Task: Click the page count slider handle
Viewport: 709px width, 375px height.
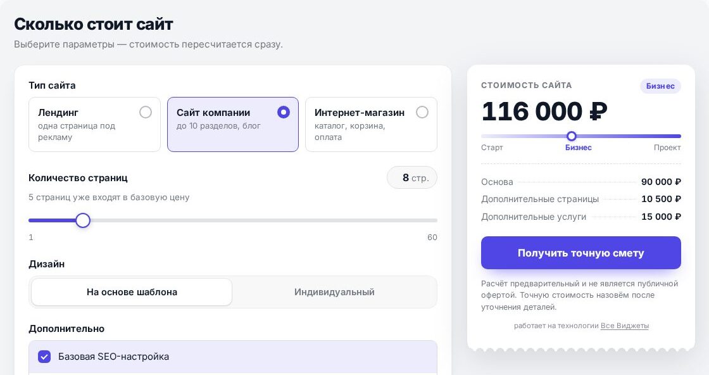Action: click(x=83, y=220)
